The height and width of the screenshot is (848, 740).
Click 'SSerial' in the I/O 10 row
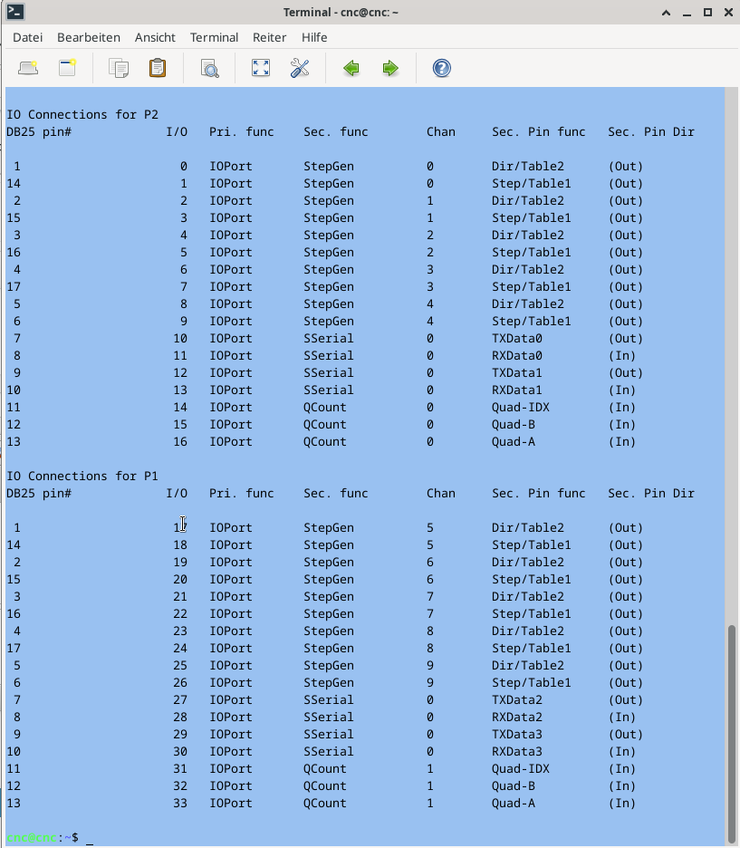(x=329, y=339)
